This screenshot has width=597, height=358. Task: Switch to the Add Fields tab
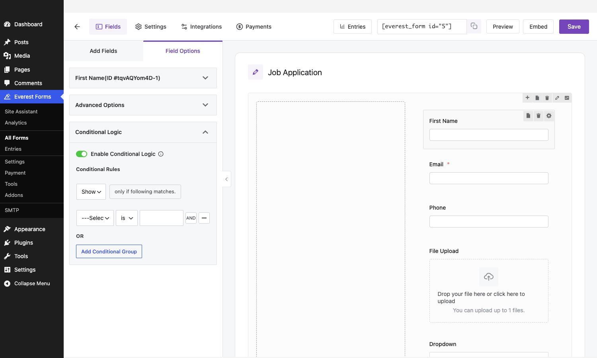pyautogui.click(x=103, y=51)
